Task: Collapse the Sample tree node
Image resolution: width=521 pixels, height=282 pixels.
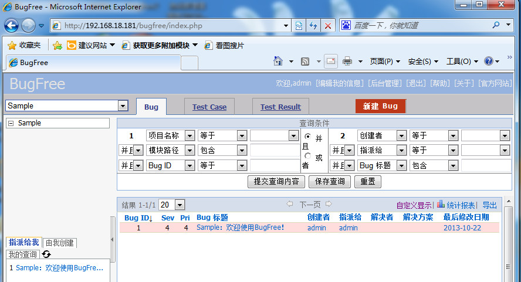Action: click(11, 123)
